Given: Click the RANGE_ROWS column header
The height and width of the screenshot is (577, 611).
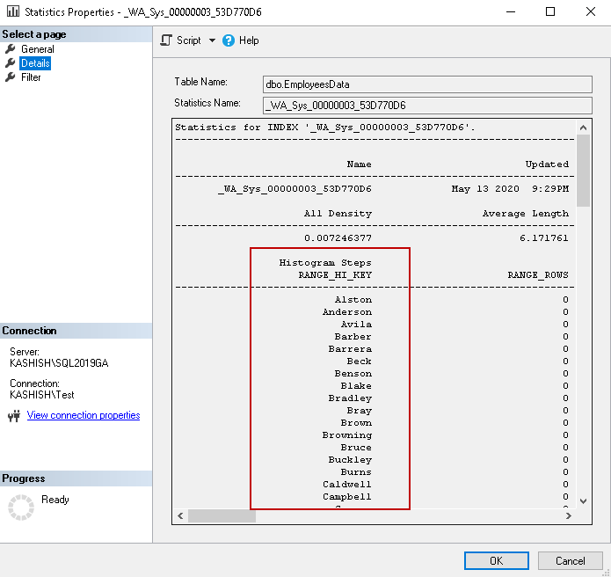Looking at the screenshot, I should click(x=538, y=274).
